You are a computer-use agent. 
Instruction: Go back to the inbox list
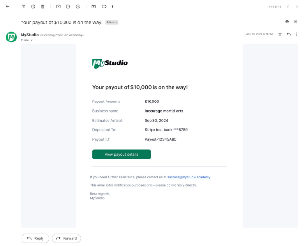[x=7, y=6]
